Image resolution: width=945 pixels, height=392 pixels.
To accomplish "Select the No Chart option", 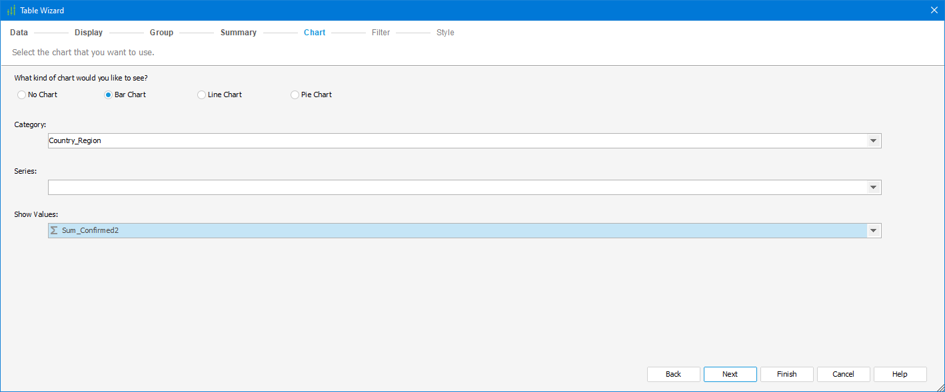I will tap(22, 95).
